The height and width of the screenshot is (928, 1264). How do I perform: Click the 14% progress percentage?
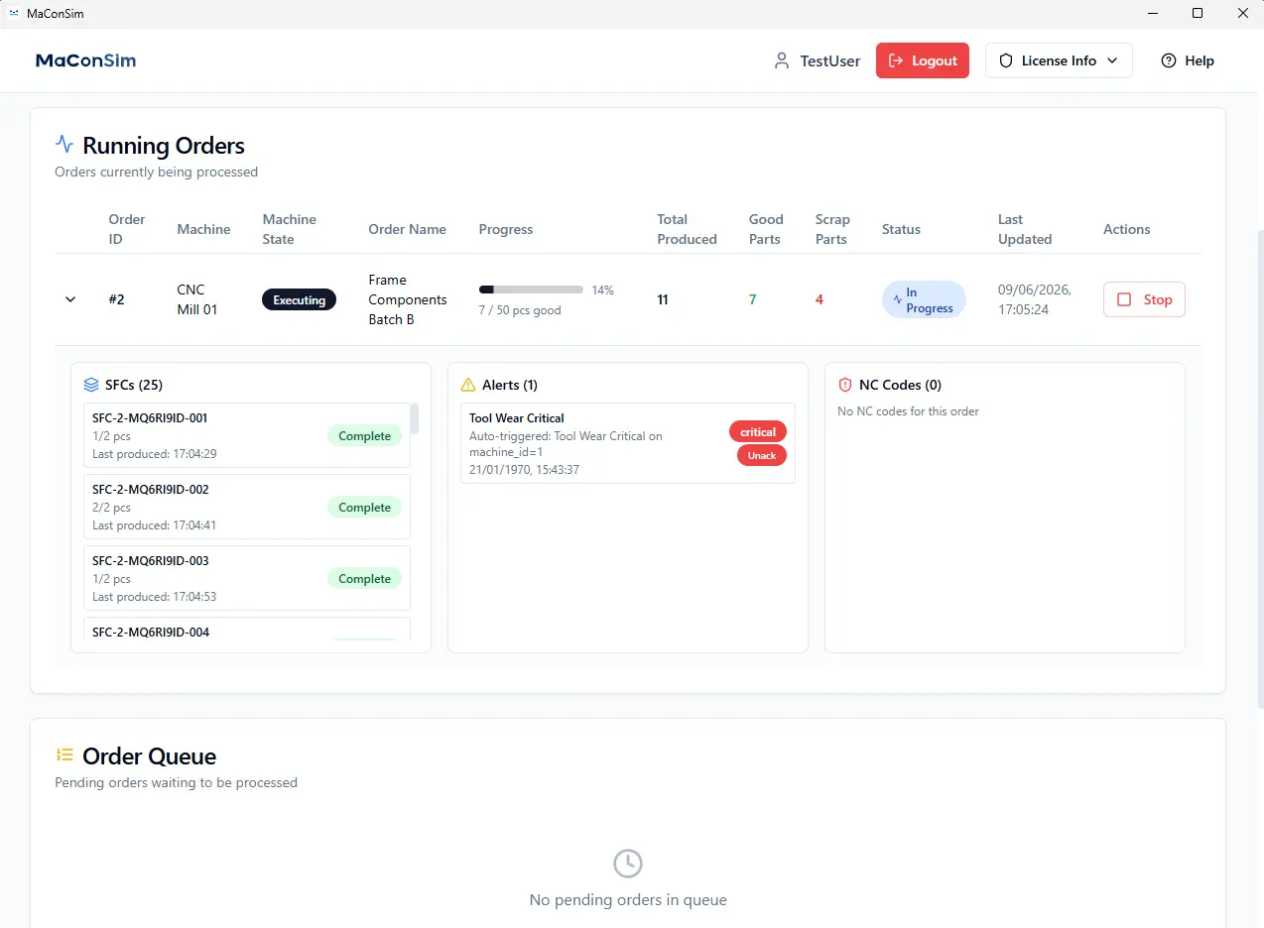(603, 290)
